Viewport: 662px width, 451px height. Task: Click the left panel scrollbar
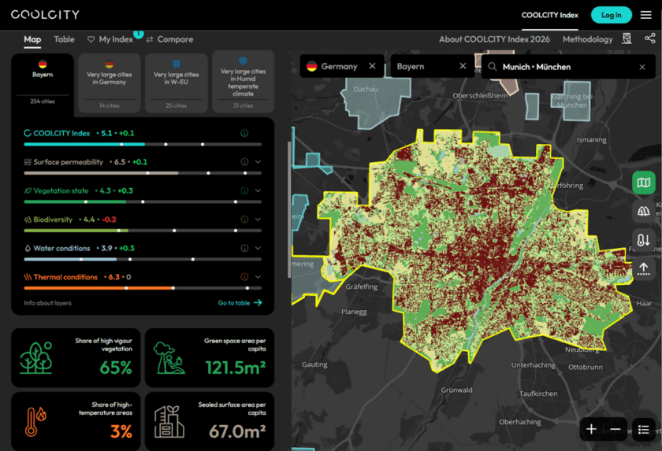pyautogui.click(x=288, y=209)
